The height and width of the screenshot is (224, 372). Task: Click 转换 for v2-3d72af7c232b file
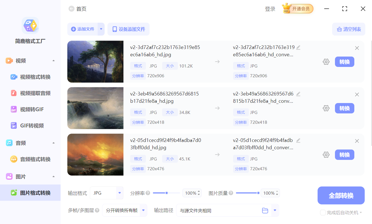coord(345,62)
